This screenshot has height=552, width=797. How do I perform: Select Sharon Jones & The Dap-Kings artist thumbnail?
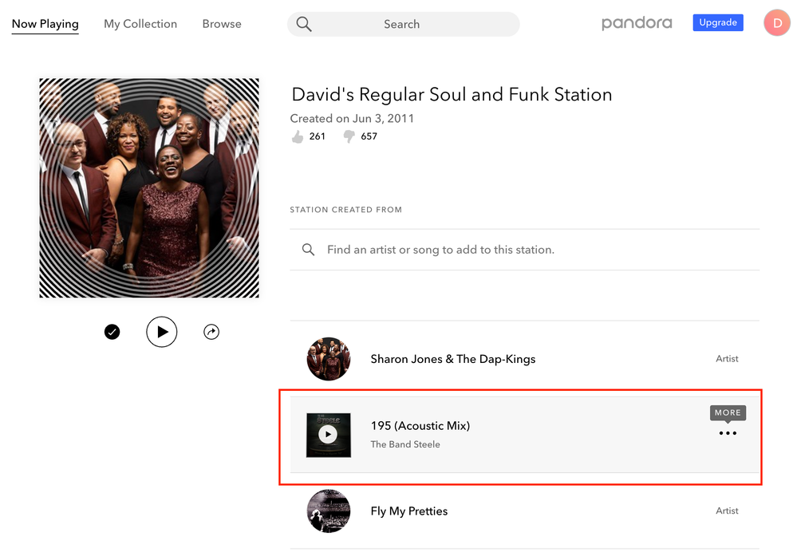click(328, 359)
